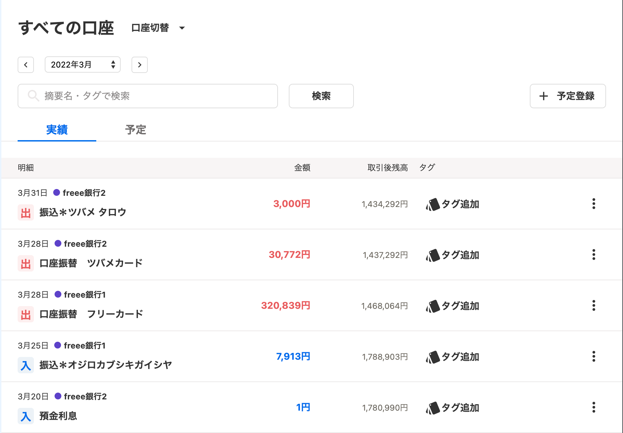Click the 3月20日 date text

pyautogui.click(x=33, y=396)
